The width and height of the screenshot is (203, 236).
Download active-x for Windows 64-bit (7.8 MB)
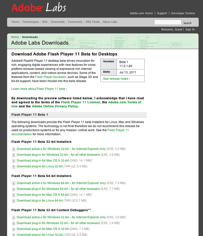coord(61,183)
